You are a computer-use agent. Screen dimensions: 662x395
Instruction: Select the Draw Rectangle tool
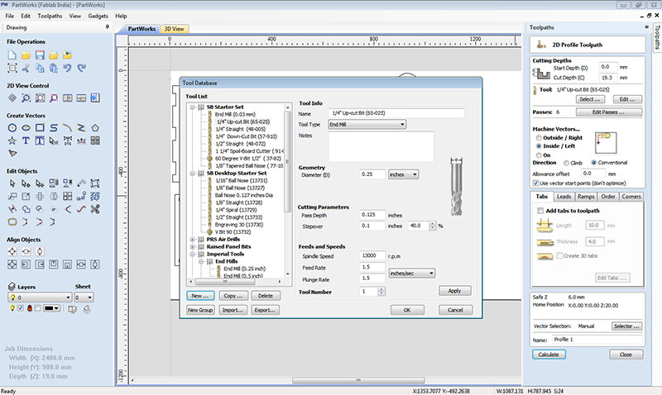pyautogui.click(x=40, y=128)
